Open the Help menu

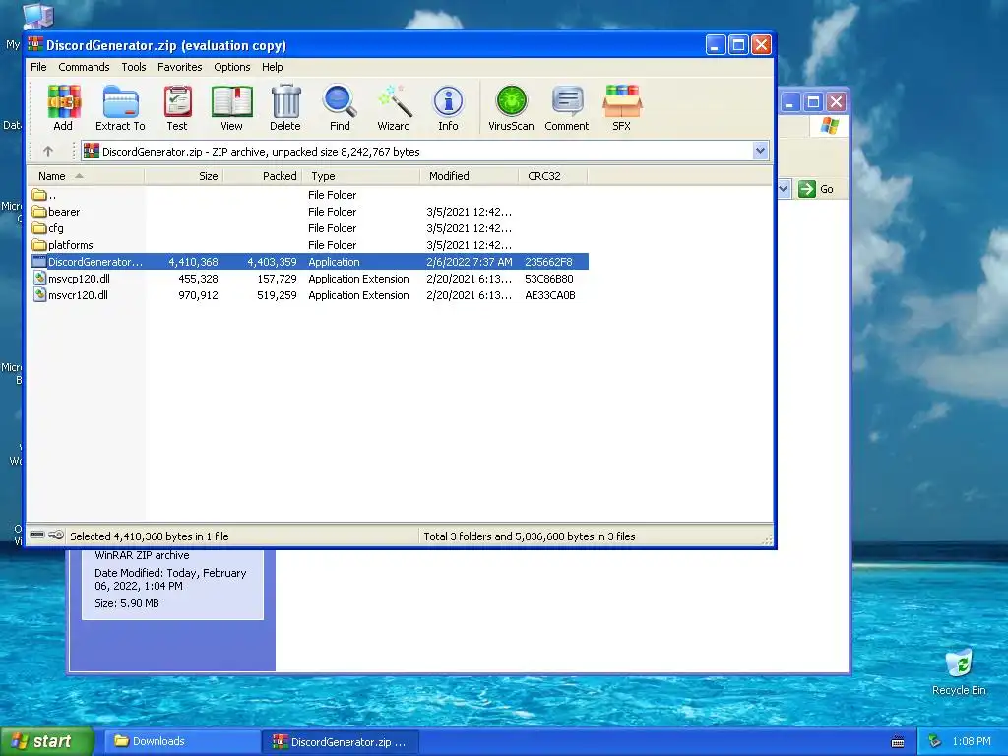272,67
